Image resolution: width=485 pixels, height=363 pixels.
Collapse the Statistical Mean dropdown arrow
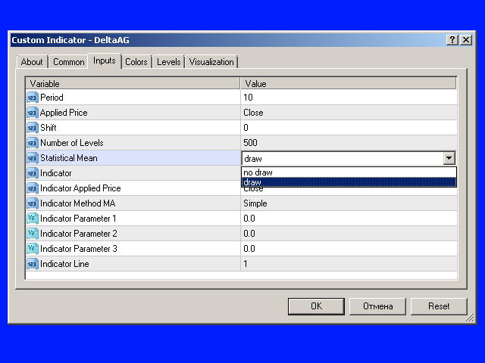point(449,159)
